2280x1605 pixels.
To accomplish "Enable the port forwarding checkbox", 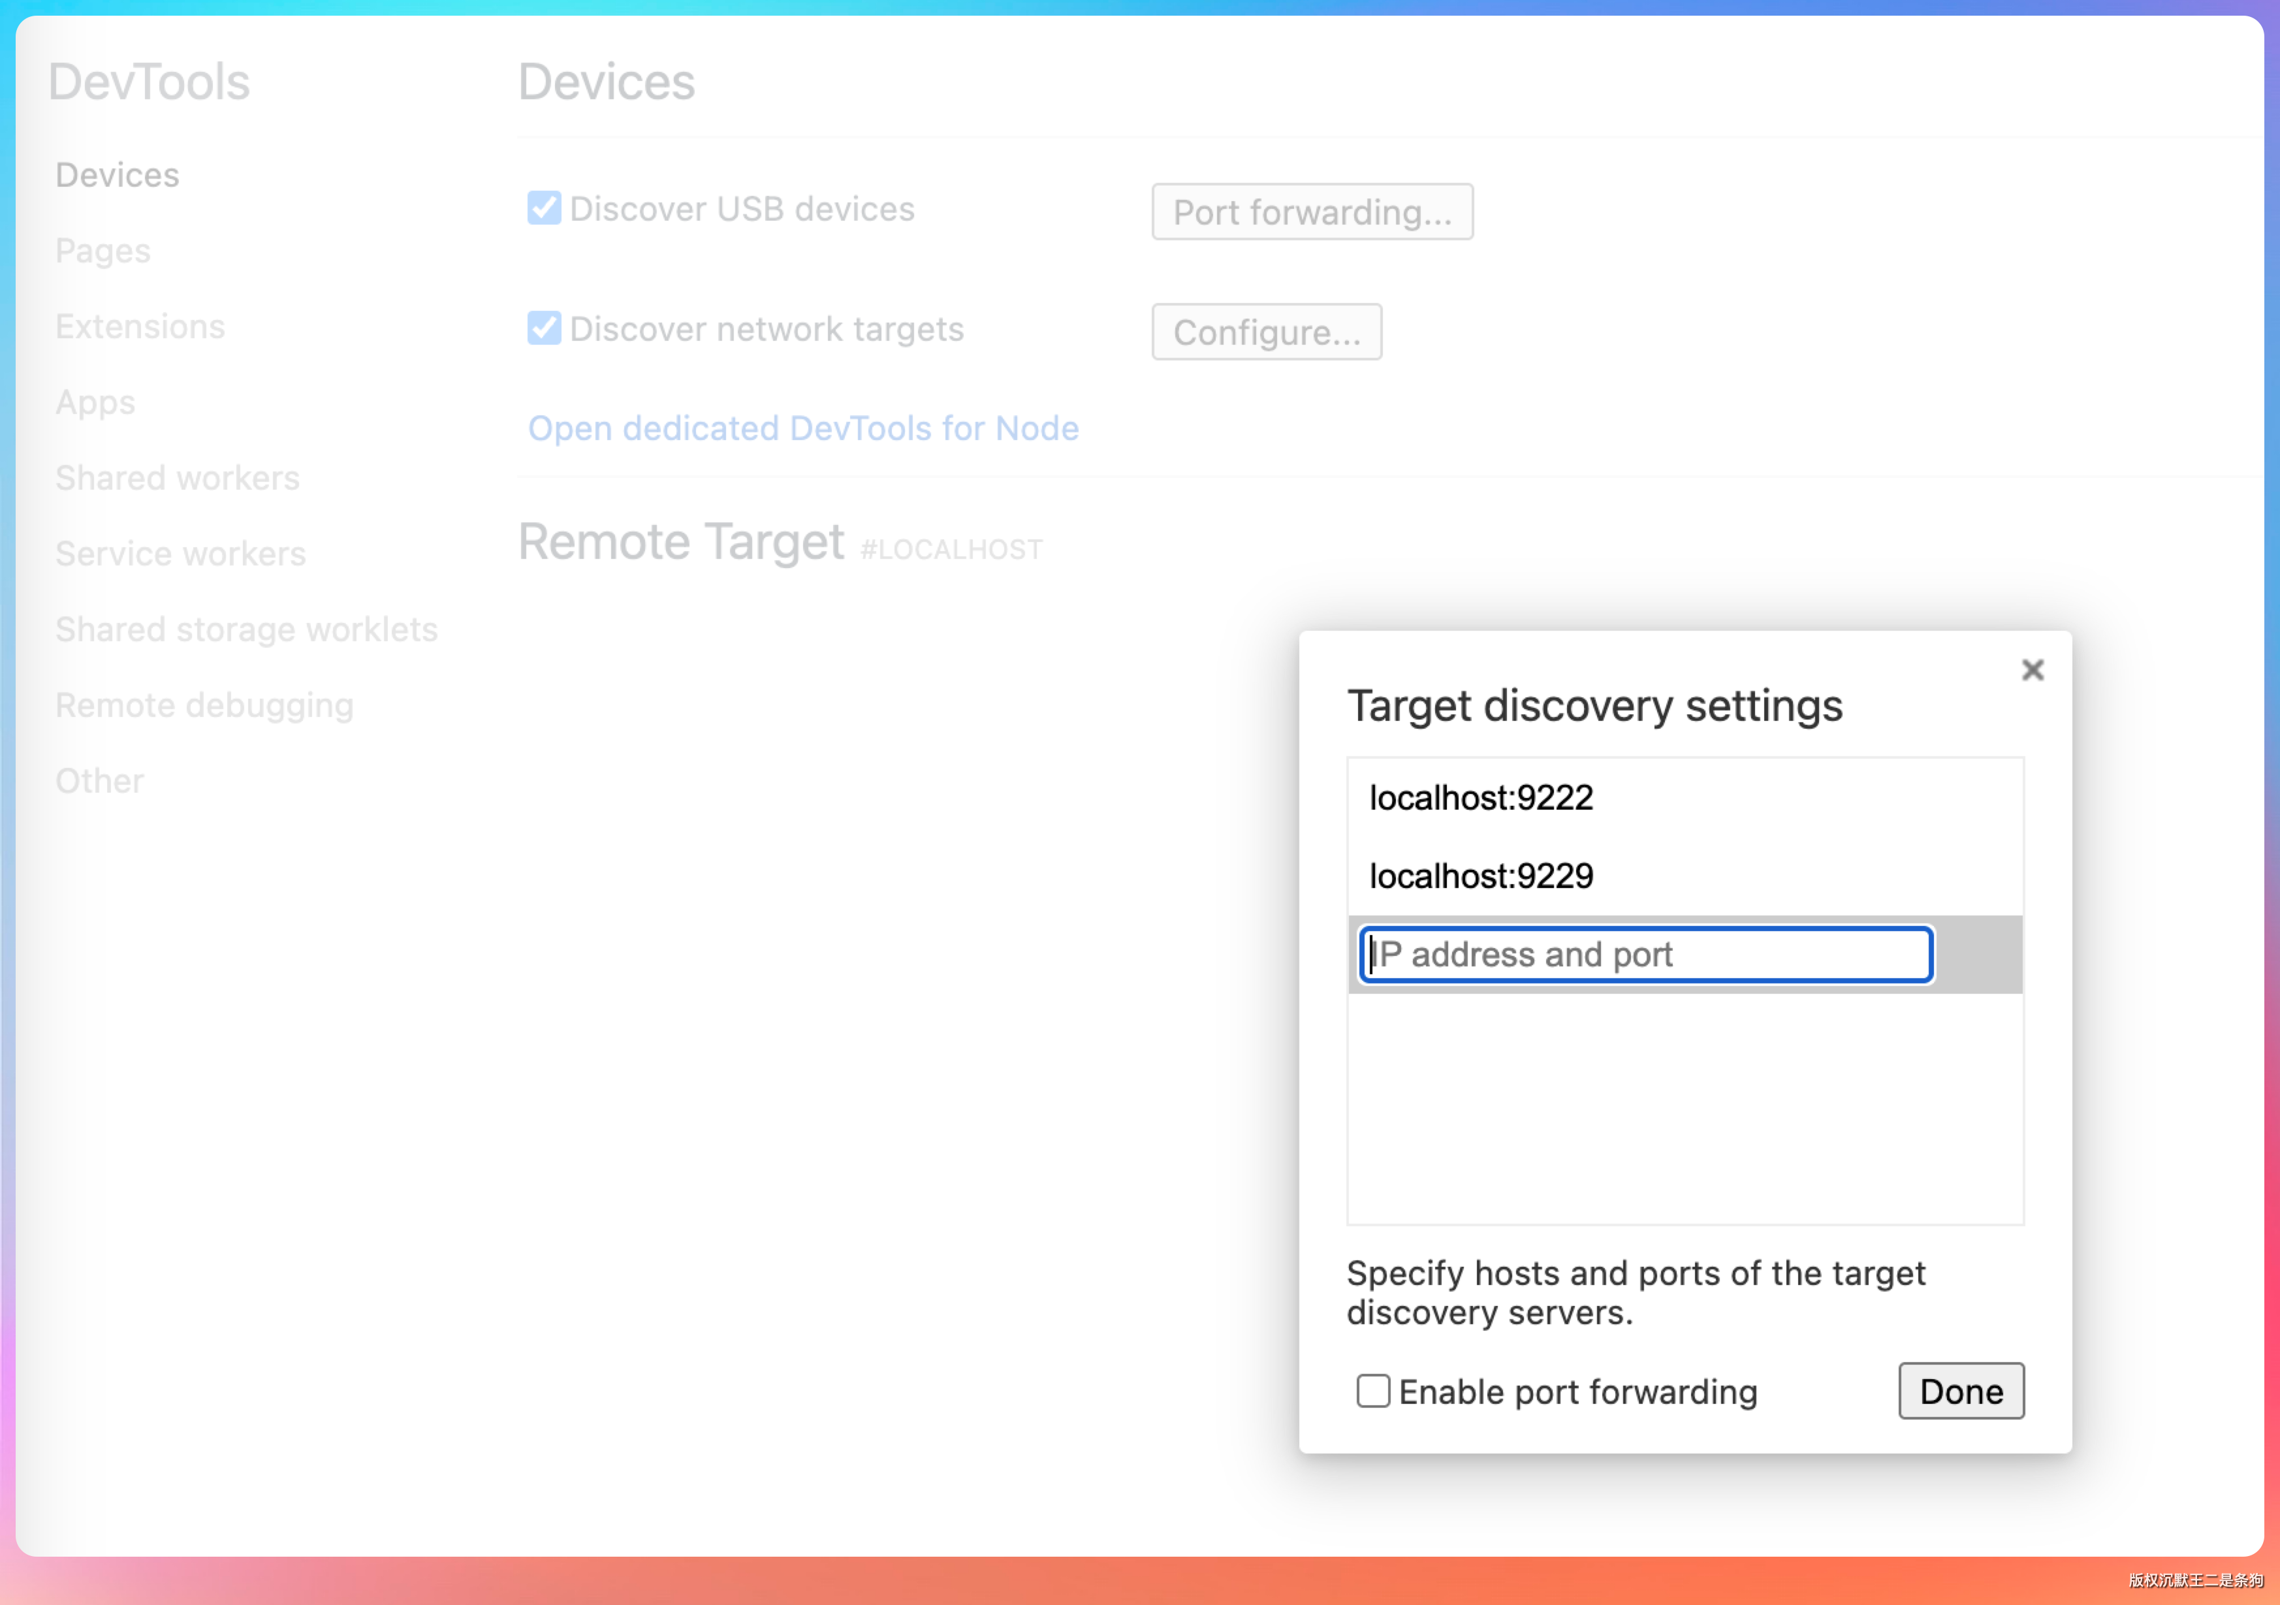I will click(1372, 1390).
